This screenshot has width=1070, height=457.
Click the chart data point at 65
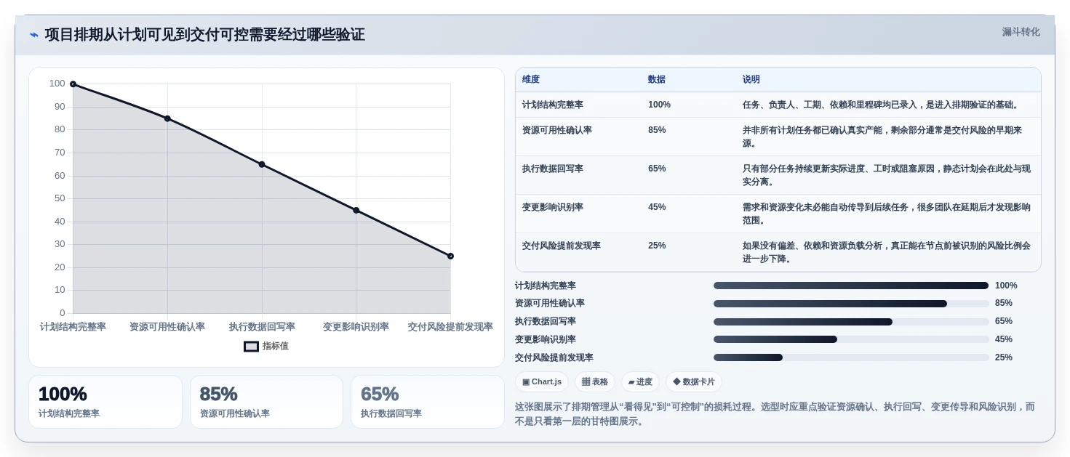262,164
